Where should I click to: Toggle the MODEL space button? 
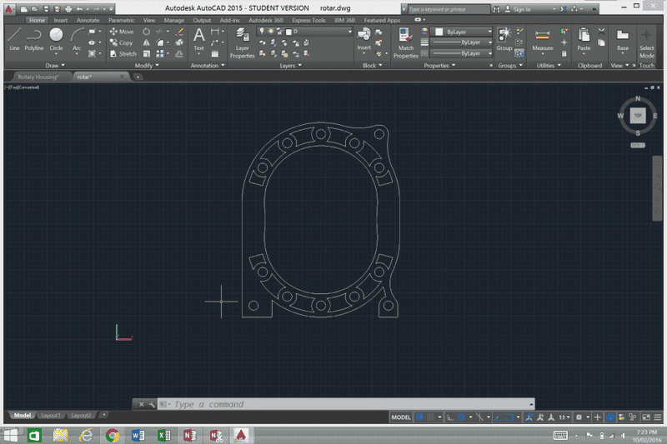[x=401, y=417]
